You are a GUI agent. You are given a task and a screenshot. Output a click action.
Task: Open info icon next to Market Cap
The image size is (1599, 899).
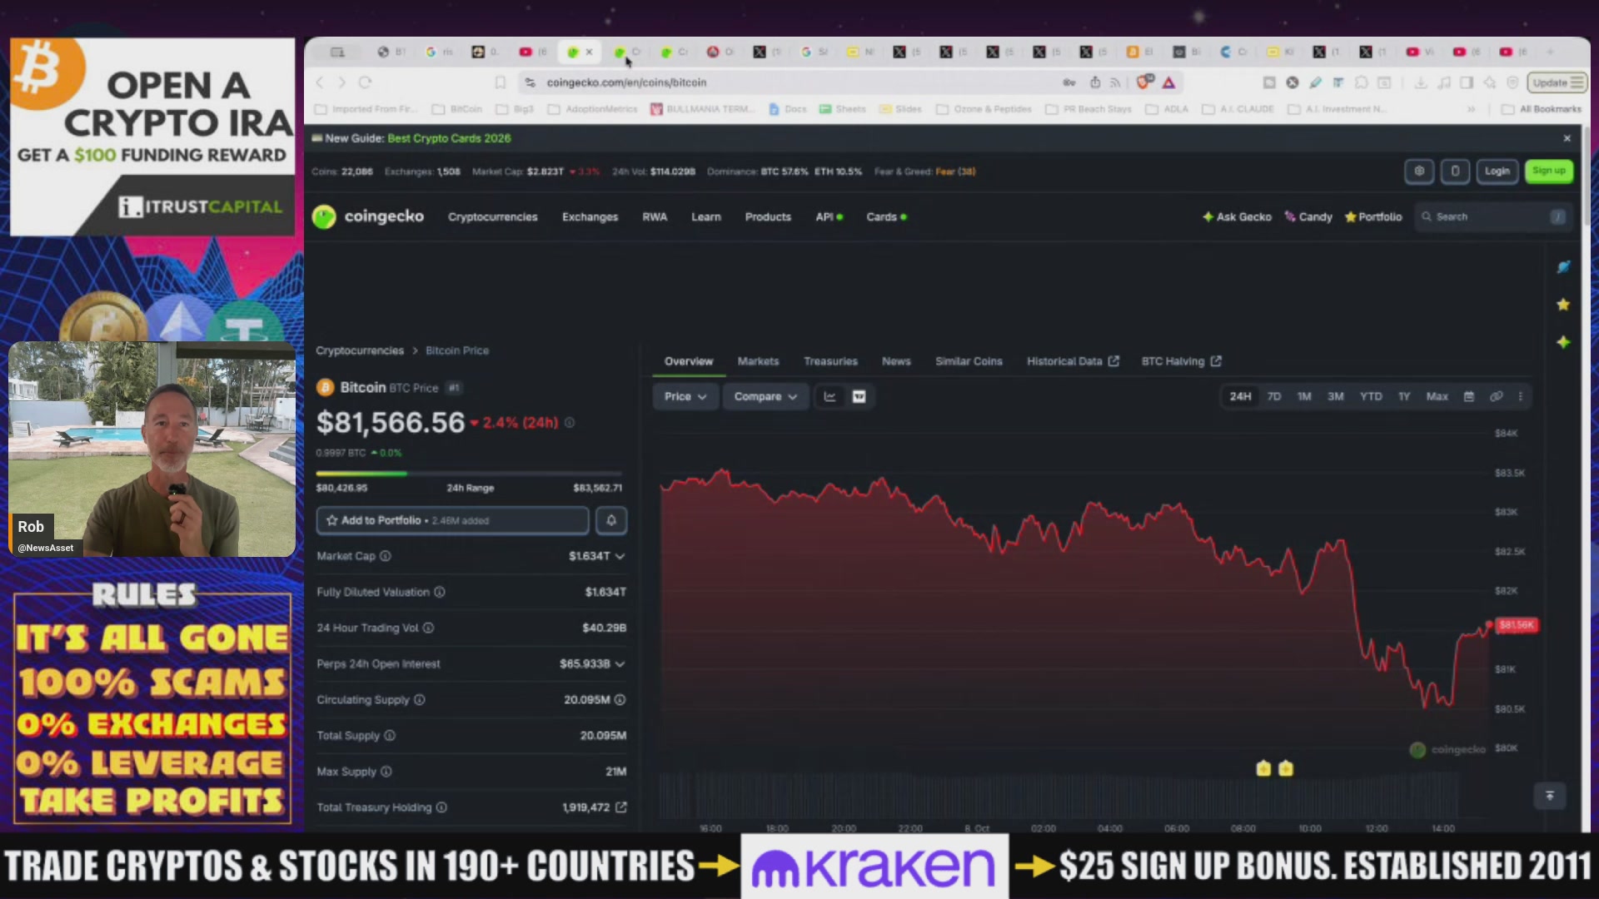click(386, 556)
